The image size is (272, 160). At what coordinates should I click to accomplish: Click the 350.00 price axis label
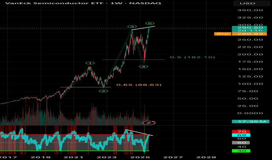pyautogui.click(x=250, y=10)
